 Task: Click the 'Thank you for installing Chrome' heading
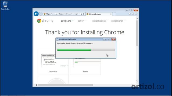85,32
